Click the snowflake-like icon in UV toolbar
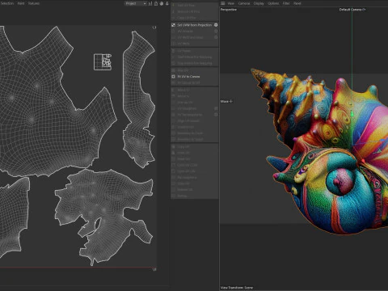This screenshot has height=291, width=388. [162, 3]
